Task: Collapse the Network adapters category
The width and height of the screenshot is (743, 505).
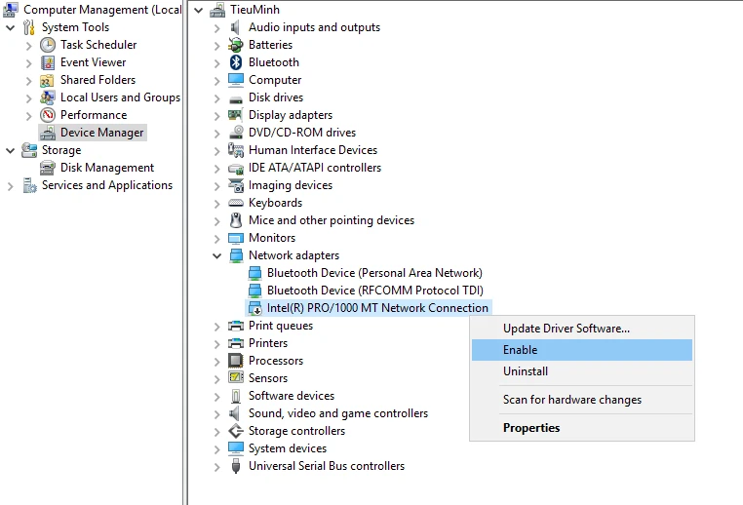Action: 217,255
